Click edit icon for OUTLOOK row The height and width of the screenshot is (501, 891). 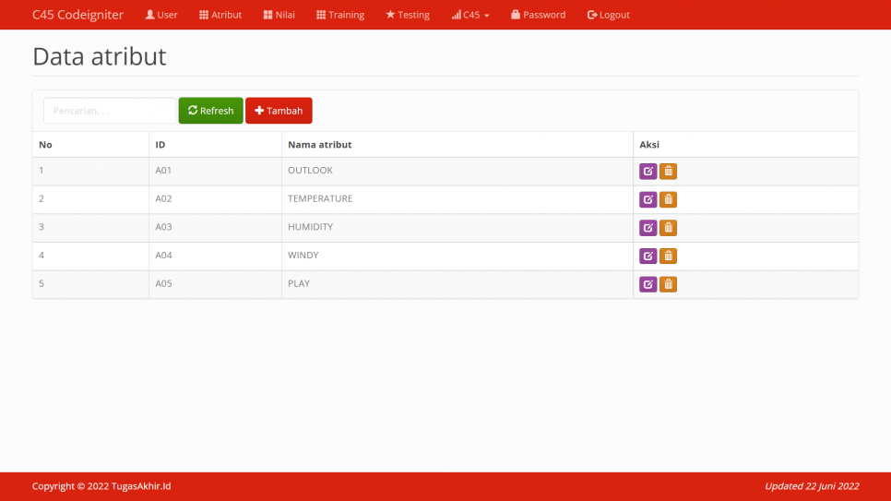(x=647, y=171)
